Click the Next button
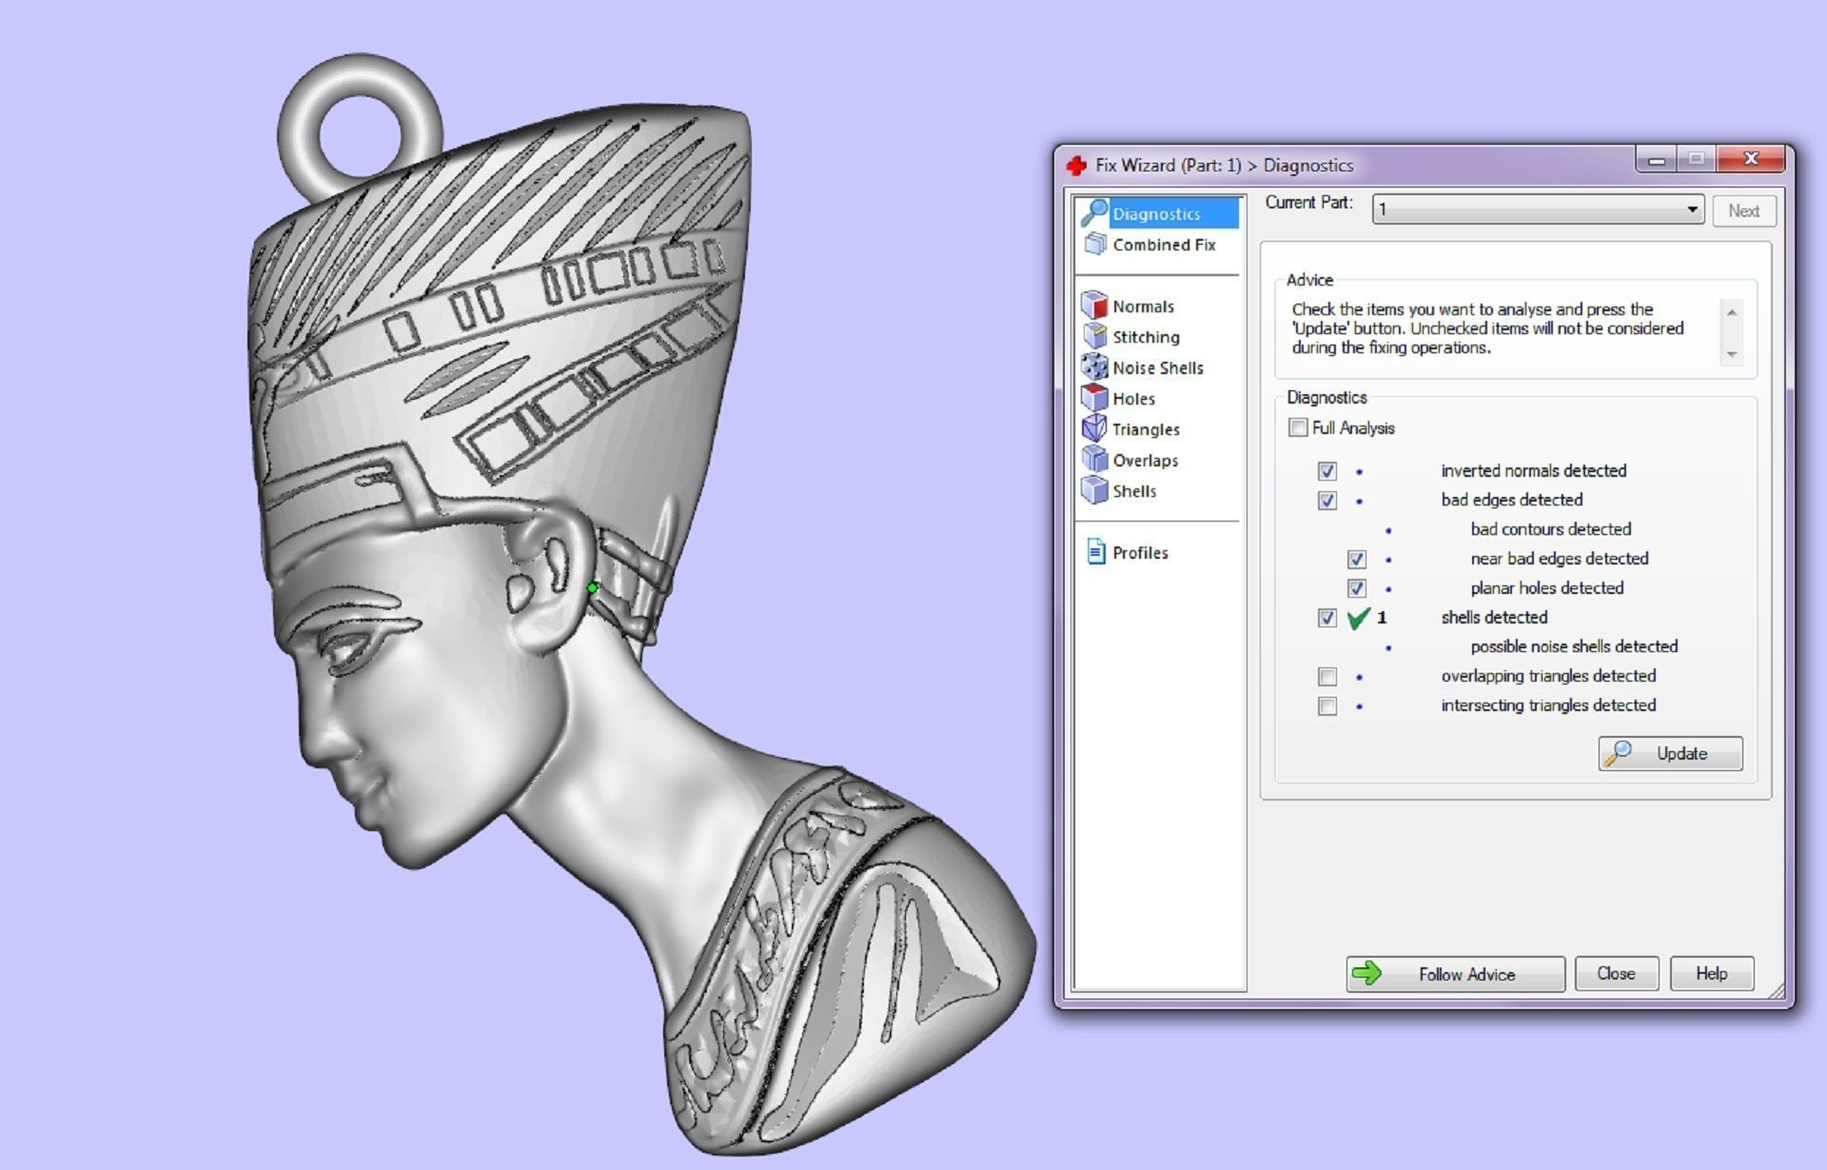Viewport: 1827px width, 1170px height. 1743,210
